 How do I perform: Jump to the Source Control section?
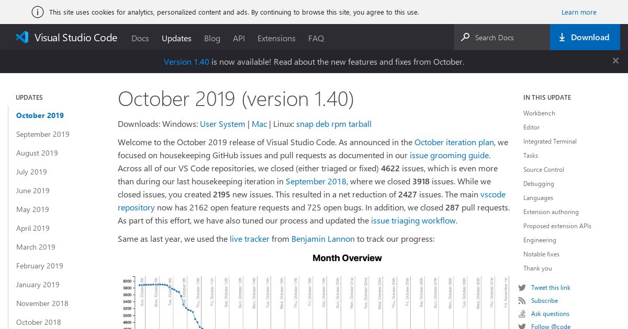[544, 170]
